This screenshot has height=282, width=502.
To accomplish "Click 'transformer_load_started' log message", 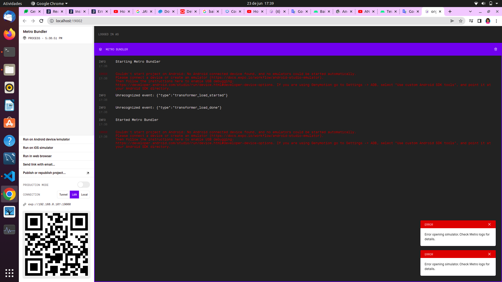I will 172,95.
